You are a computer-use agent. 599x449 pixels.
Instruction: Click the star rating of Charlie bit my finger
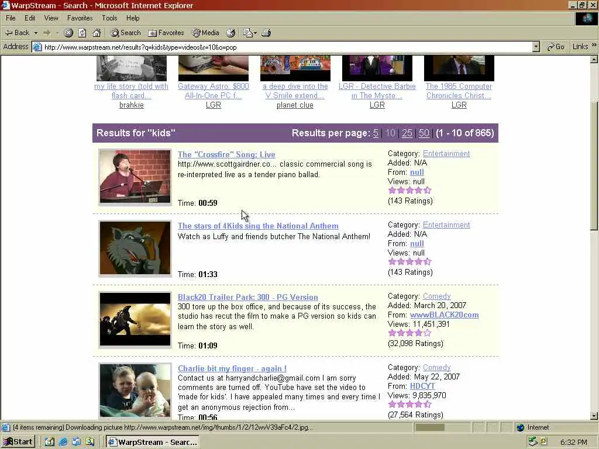tap(409, 405)
